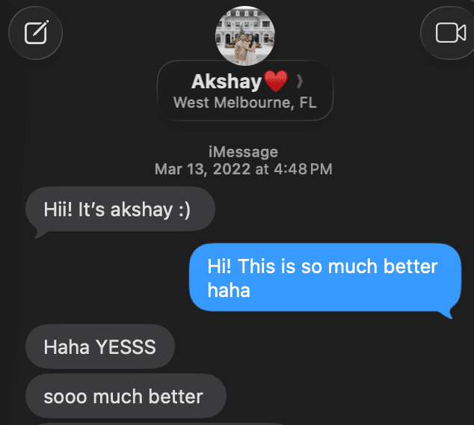Click the Mar 13, 2022 date text
This screenshot has height=425, width=474.
(203, 169)
